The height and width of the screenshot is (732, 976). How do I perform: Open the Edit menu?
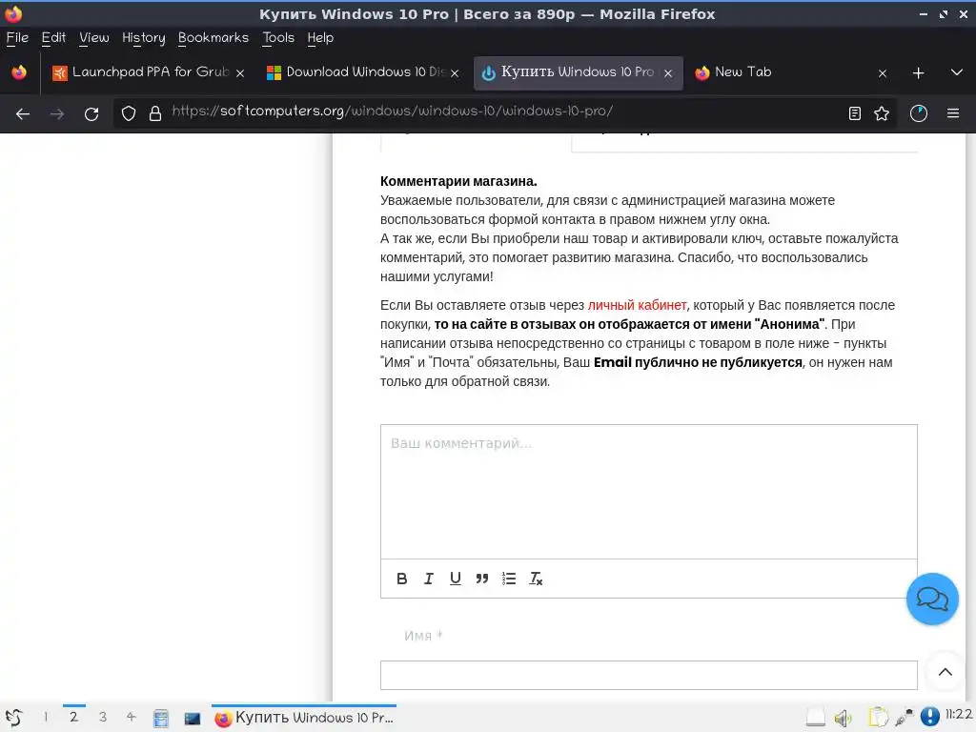[x=53, y=38]
